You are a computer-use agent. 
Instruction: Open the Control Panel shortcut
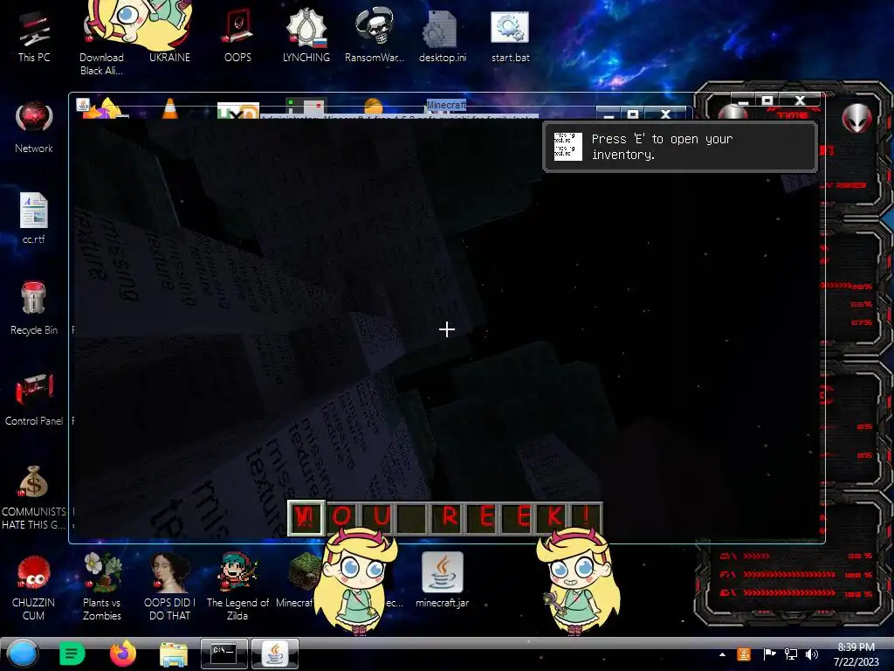(x=34, y=400)
